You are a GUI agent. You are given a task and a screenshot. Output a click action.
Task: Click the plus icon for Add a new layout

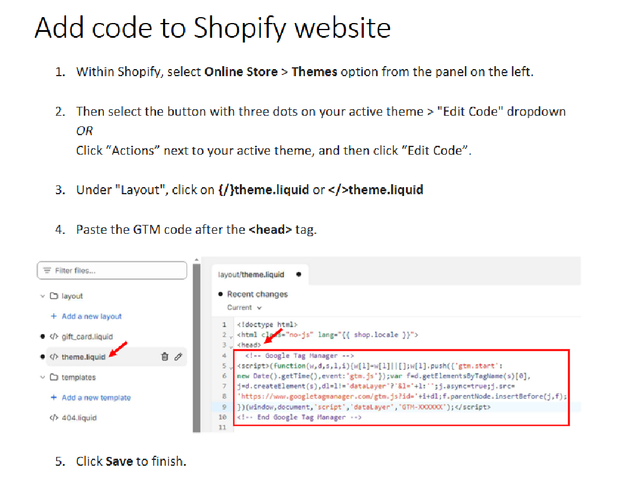click(x=54, y=316)
